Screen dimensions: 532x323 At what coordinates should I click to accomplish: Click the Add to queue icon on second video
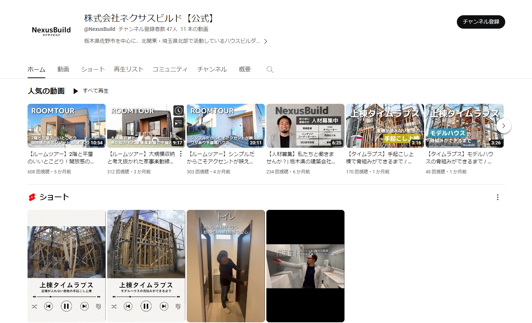tap(179, 122)
